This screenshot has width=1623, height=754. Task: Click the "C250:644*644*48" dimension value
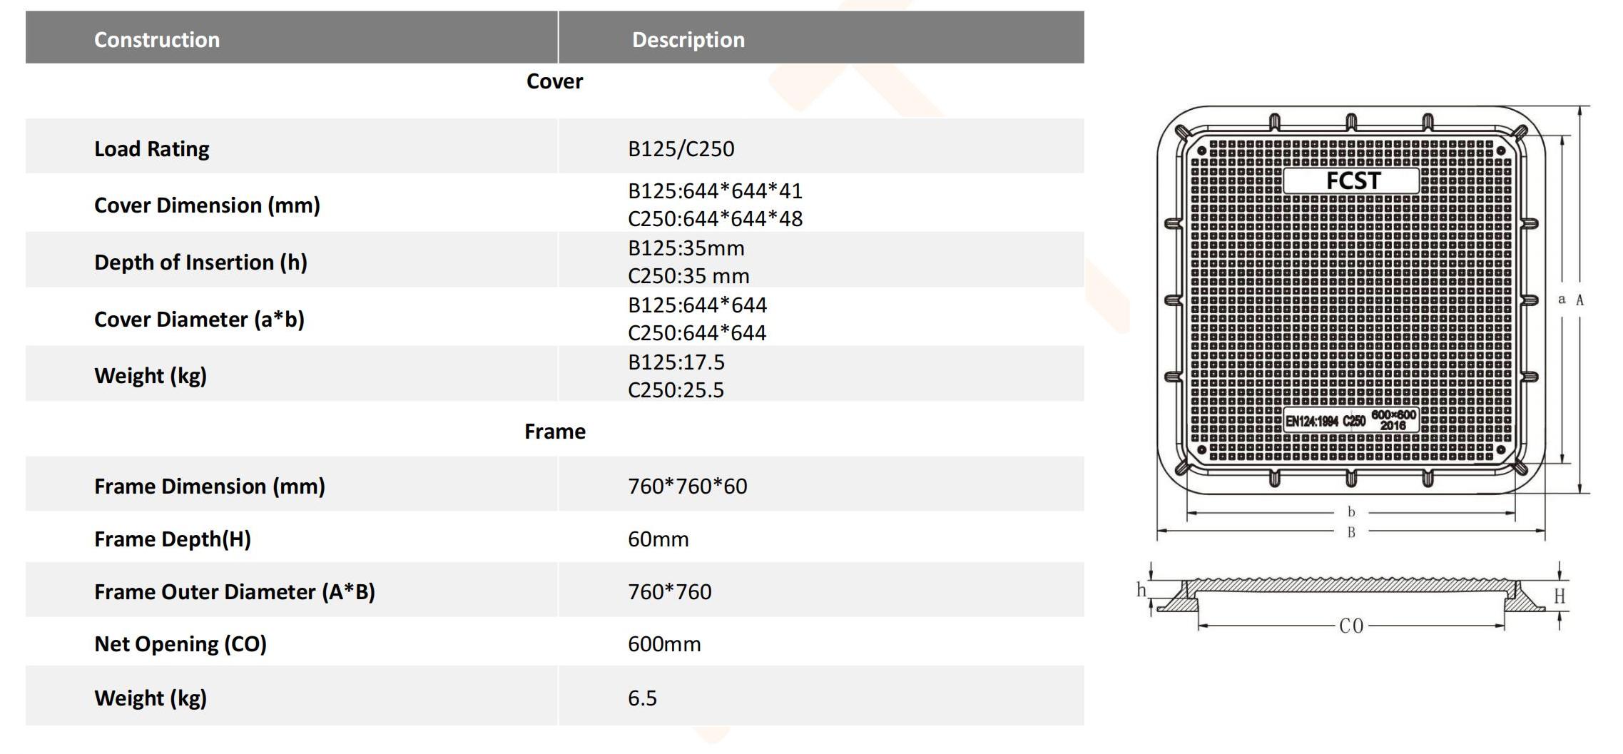[x=715, y=219]
